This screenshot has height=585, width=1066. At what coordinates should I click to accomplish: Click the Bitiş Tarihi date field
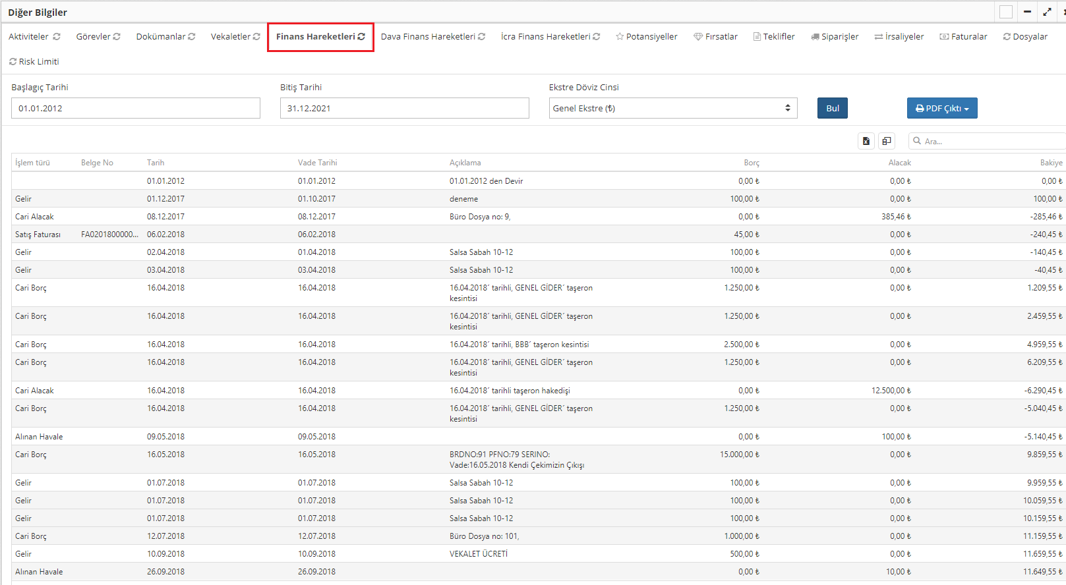click(404, 108)
